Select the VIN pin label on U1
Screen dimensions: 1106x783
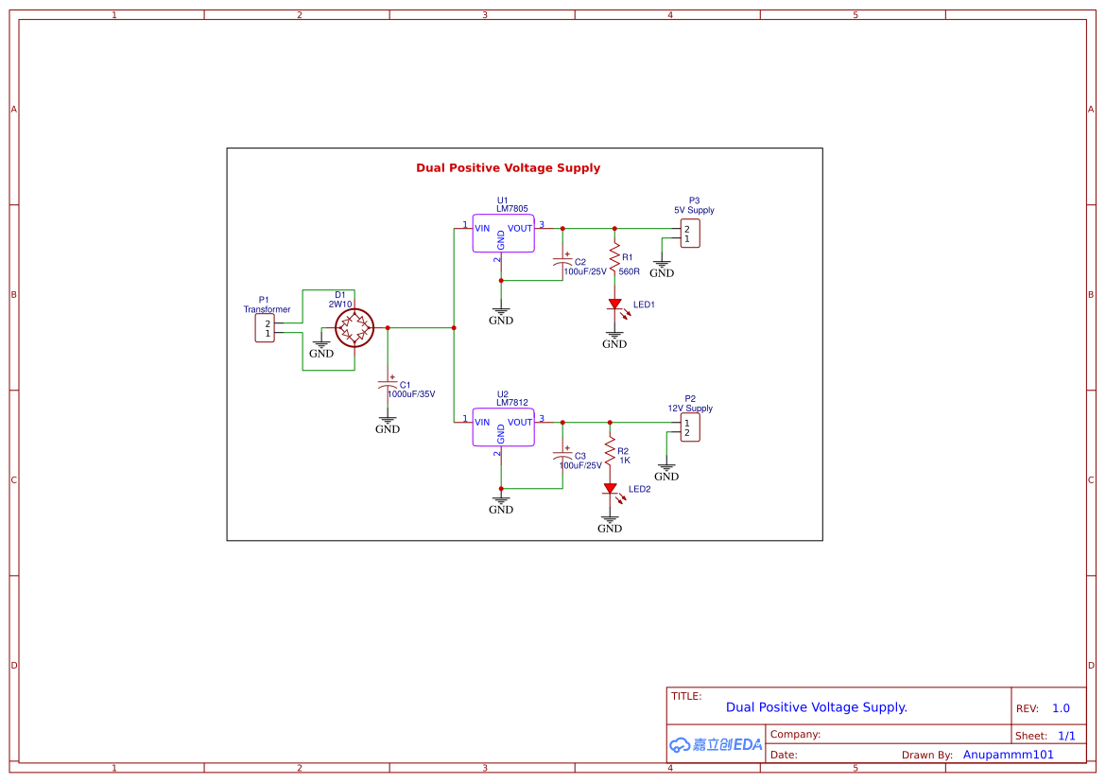[483, 228]
